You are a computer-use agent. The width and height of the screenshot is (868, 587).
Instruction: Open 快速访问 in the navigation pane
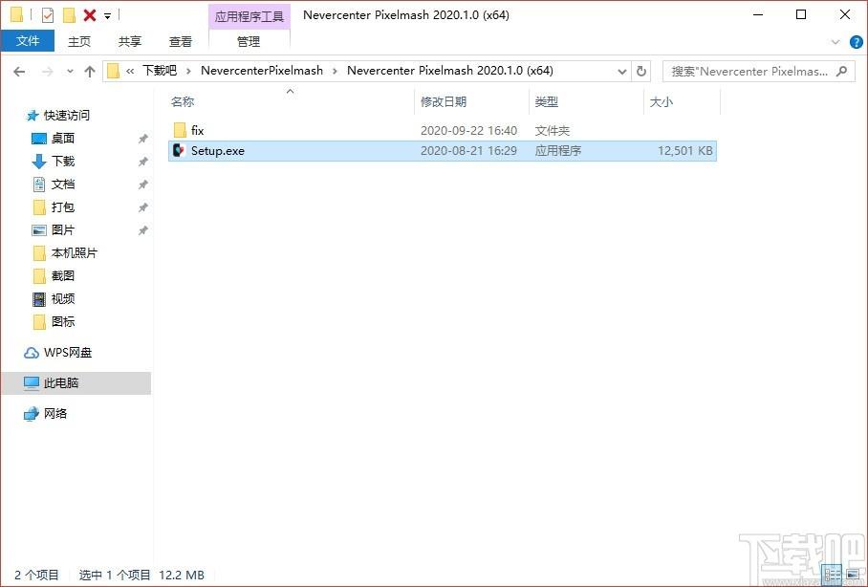coord(66,115)
